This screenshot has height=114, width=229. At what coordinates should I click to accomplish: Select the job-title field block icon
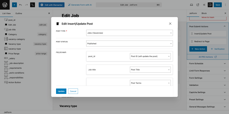[x=6, y=29]
